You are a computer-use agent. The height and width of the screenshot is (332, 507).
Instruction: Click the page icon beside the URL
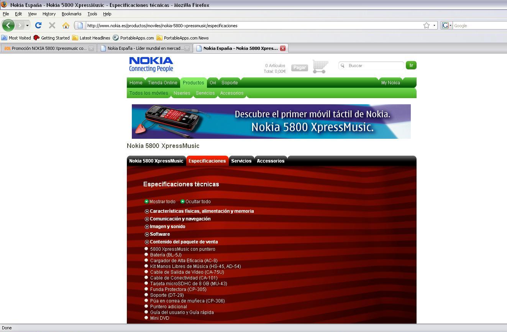[x=80, y=25]
